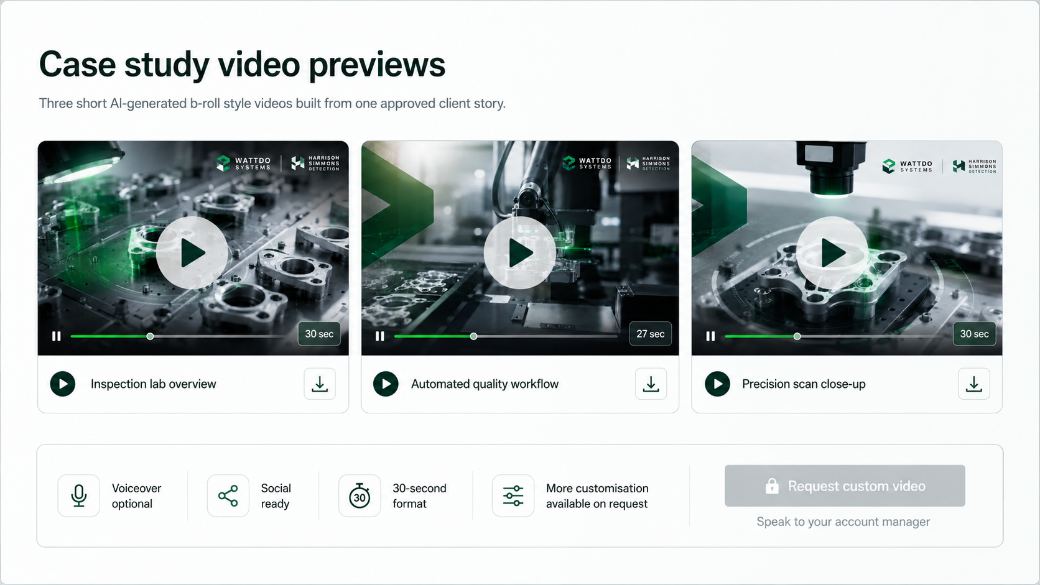Click the progress bar handle of first video
1040x585 pixels.
click(150, 336)
